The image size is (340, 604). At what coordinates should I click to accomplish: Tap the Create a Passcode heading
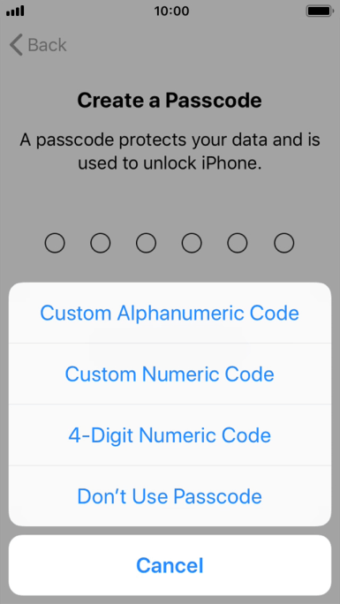point(170,101)
